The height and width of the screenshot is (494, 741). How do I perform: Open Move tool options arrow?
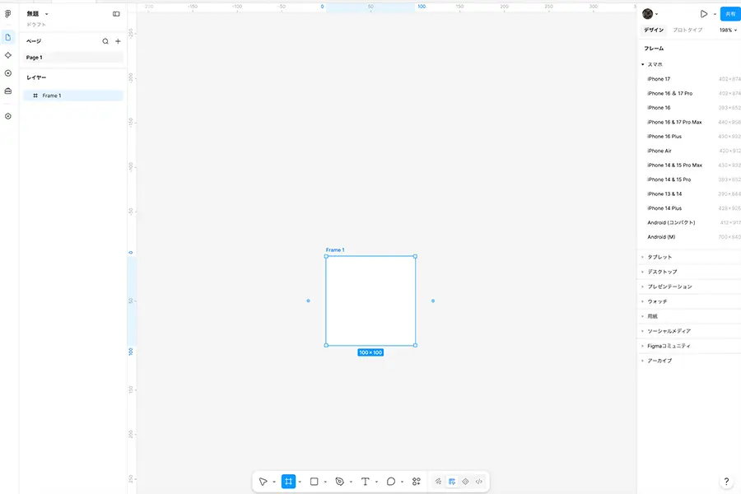click(274, 482)
